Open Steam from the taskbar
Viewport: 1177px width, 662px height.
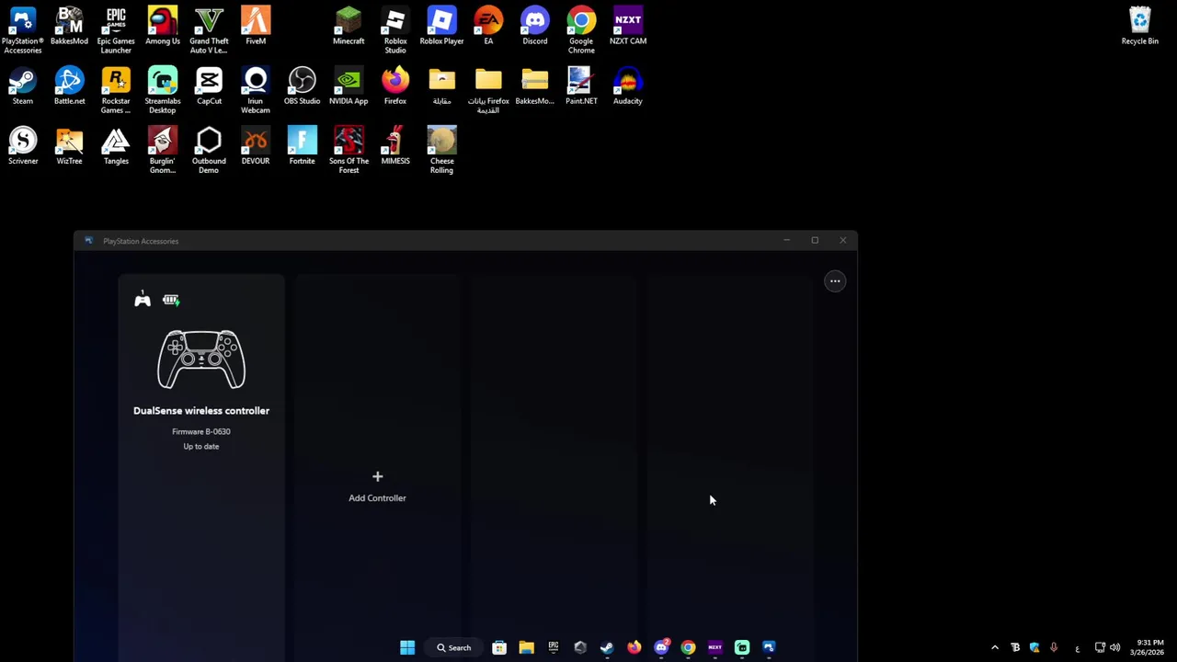click(607, 647)
